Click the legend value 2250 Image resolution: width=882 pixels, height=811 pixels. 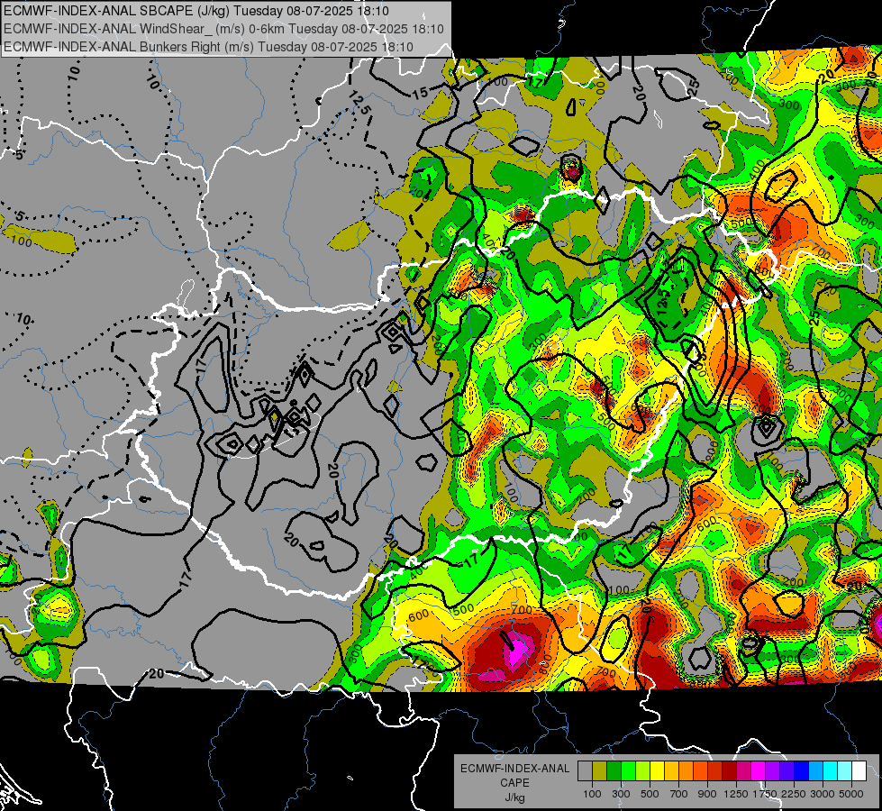click(794, 794)
